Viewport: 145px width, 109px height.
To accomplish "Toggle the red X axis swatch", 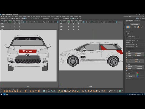I will 138,73.
